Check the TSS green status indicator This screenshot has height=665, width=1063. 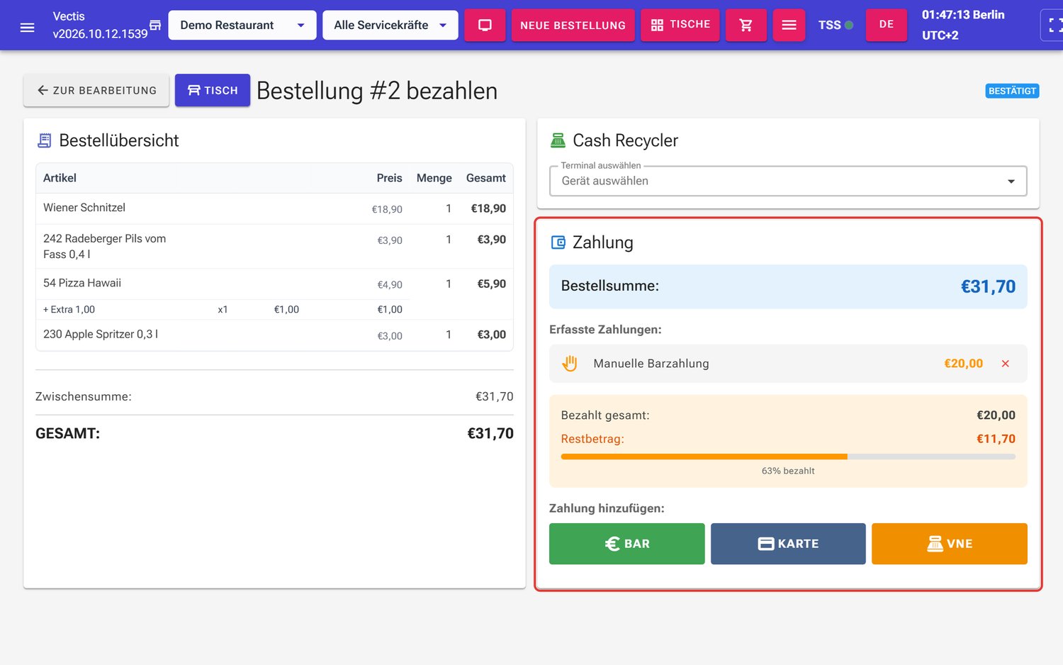pos(849,25)
